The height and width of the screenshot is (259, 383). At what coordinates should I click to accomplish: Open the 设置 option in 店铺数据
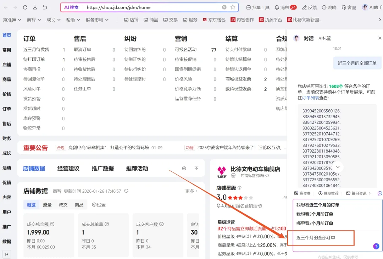pyautogui.click(x=99, y=205)
